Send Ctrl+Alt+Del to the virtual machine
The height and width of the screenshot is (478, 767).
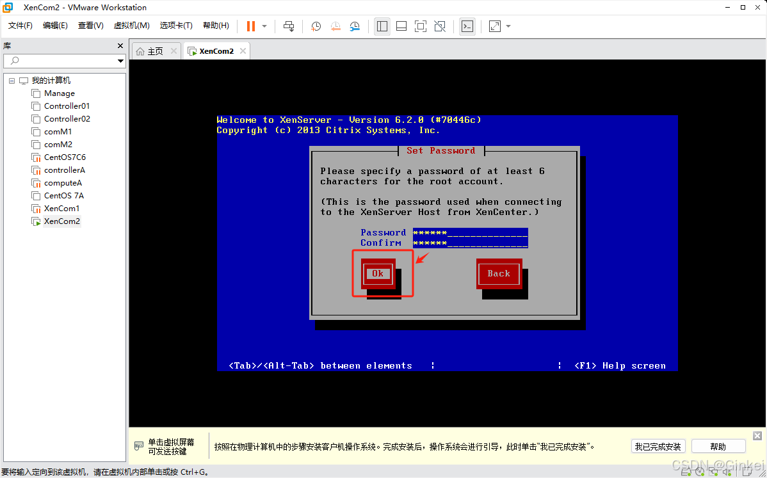coord(289,26)
